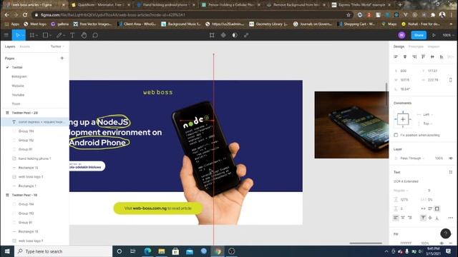This screenshot has width=458, height=257.
Task: Open horizontal constraint Left dropdown
Action: pyautogui.click(x=428, y=114)
